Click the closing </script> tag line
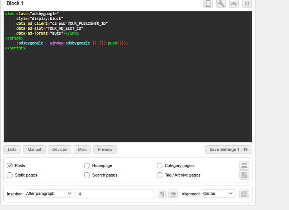This screenshot has height=210, width=289. (x=15, y=48)
